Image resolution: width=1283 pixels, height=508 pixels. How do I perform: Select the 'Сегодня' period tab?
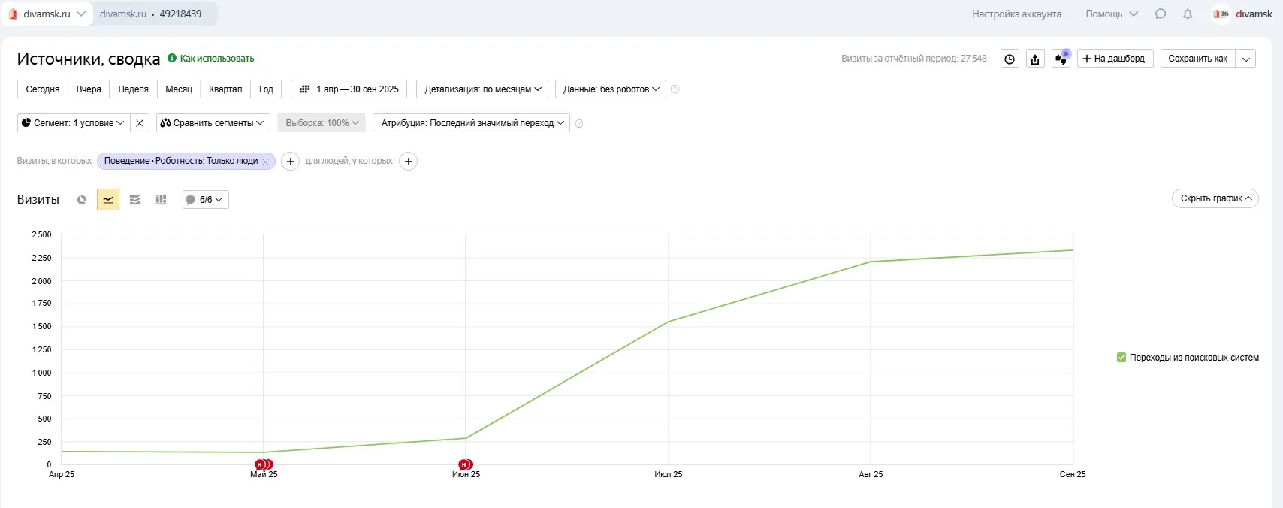(43, 89)
